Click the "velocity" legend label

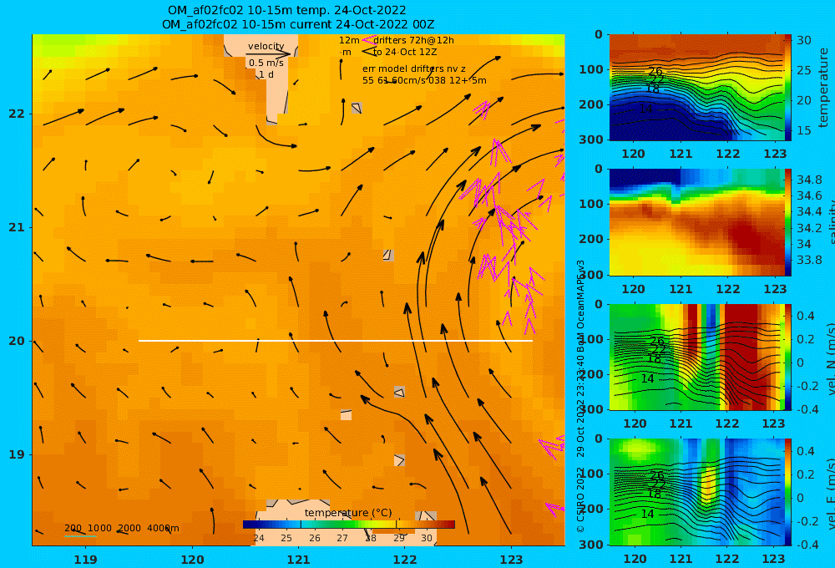click(x=266, y=46)
